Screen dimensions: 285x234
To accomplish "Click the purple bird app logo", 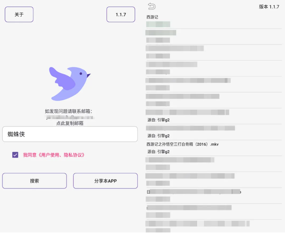I will [69, 82].
